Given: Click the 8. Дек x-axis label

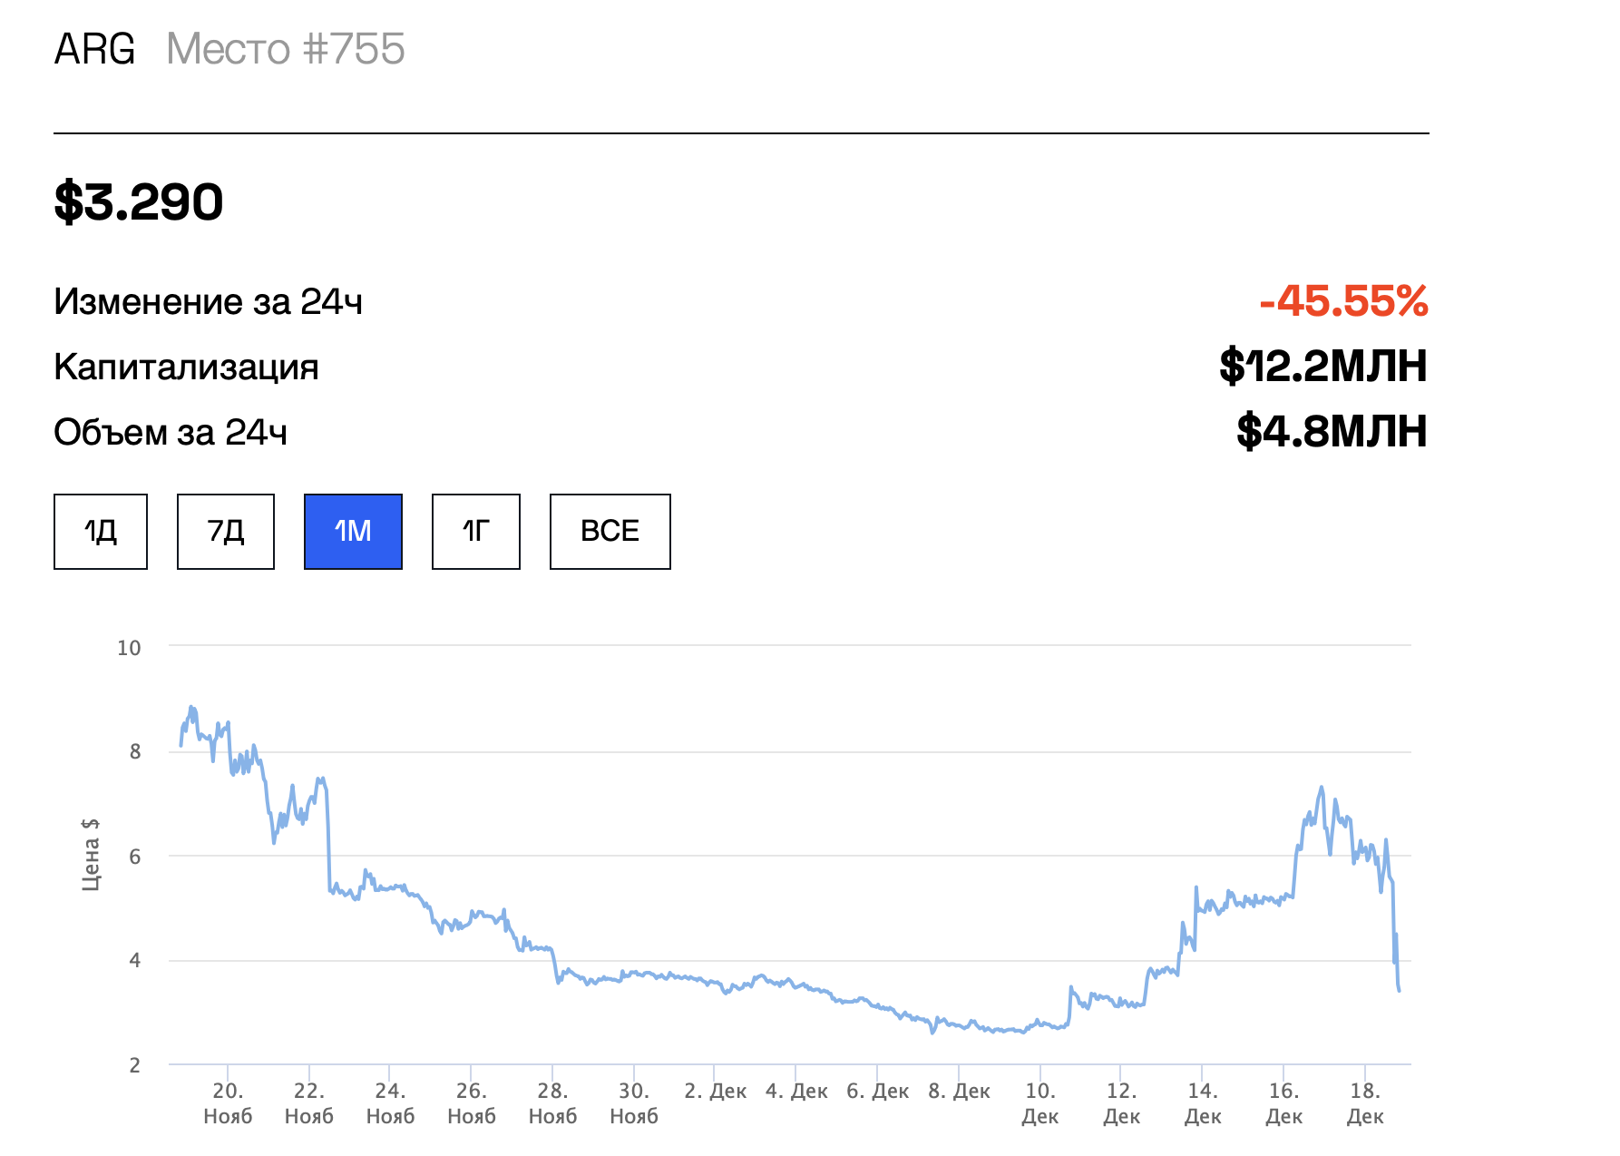Looking at the screenshot, I should (959, 1092).
